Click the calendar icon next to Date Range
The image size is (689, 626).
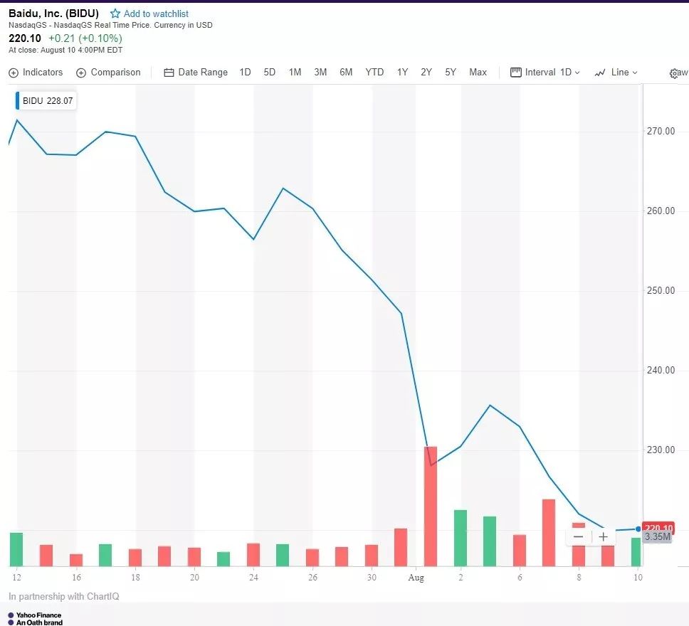(x=169, y=73)
